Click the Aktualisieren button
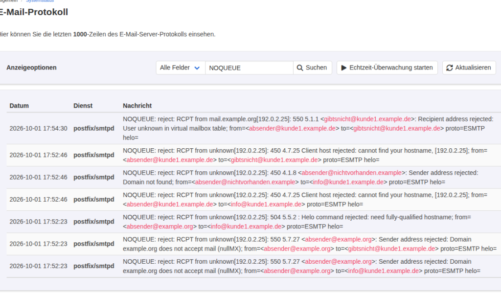501x297 pixels. [469, 68]
